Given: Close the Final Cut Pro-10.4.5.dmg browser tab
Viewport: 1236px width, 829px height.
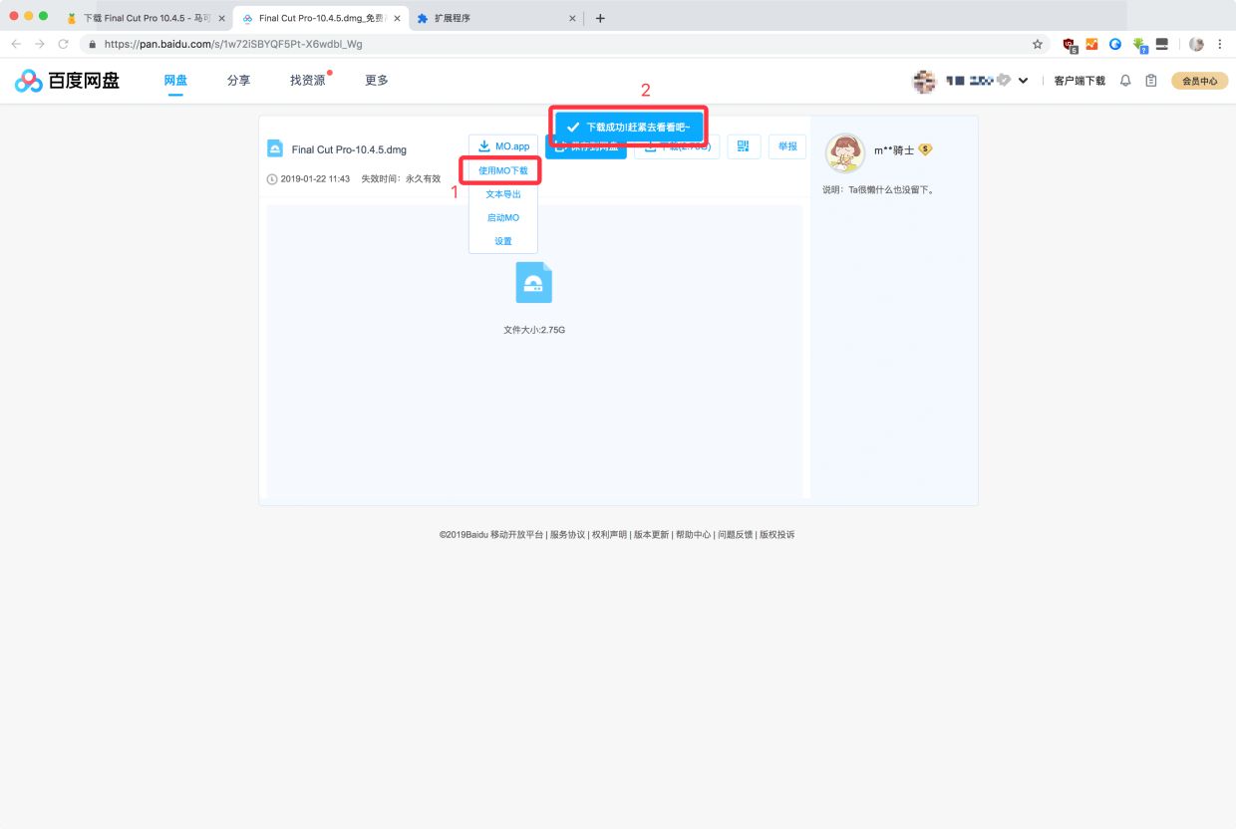Looking at the screenshot, I should (x=397, y=18).
